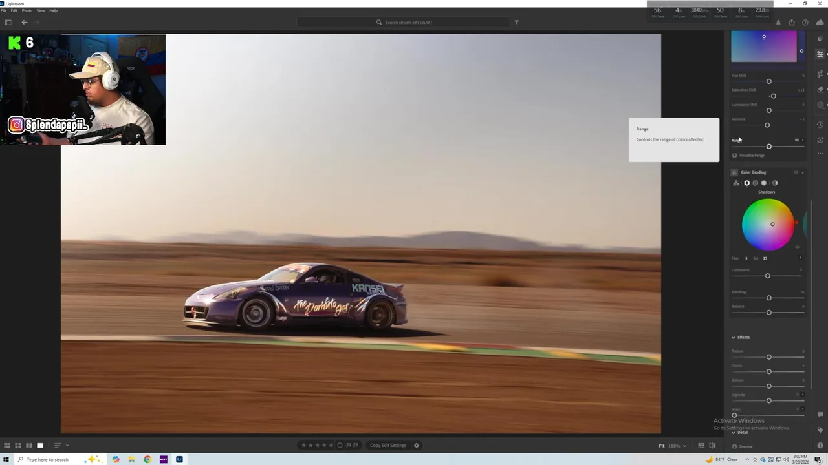Screen dimensions: 828x465
Task: Click the Saturation Shift slider handle
Action: pos(773,96)
